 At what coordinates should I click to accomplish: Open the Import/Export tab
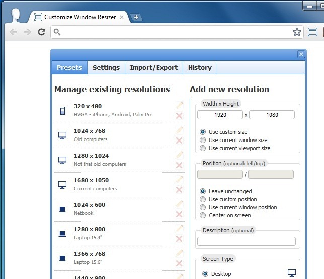click(154, 67)
